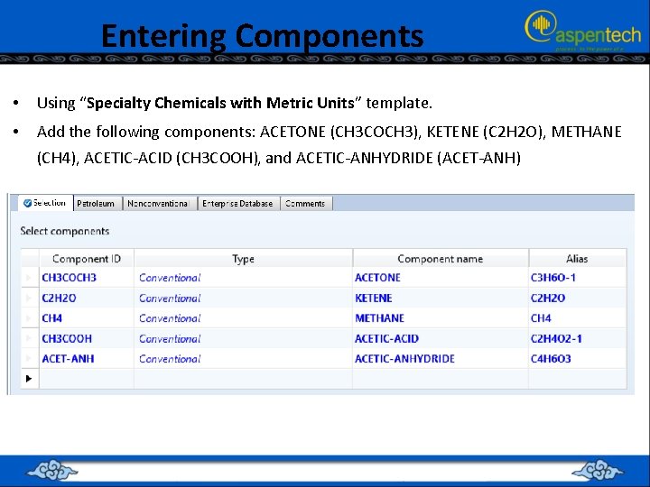Click the ACETONE component name cell
650x487 pixels.
(x=441, y=278)
